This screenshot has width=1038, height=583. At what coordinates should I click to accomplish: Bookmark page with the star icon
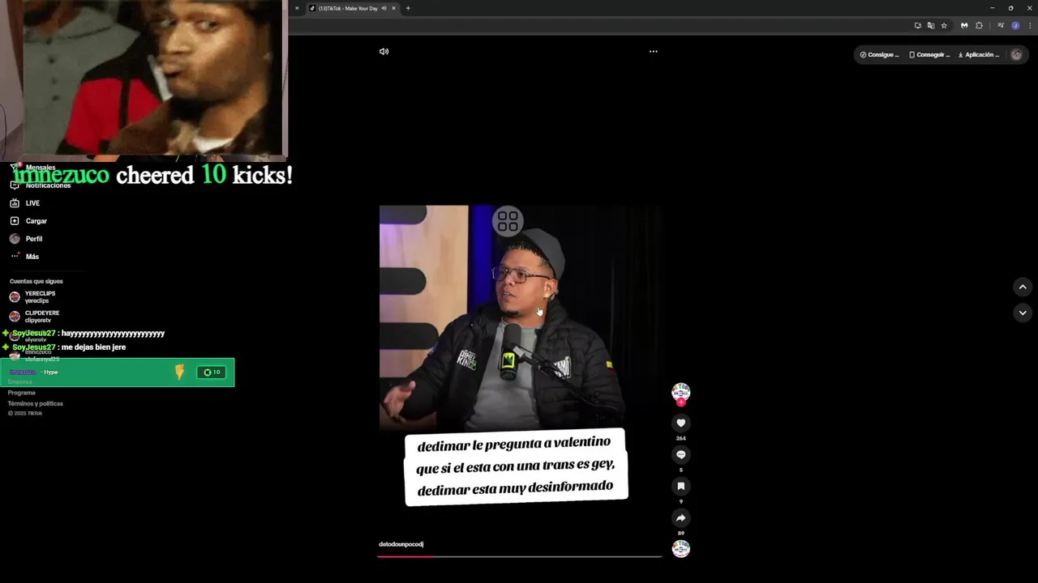[x=944, y=26]
